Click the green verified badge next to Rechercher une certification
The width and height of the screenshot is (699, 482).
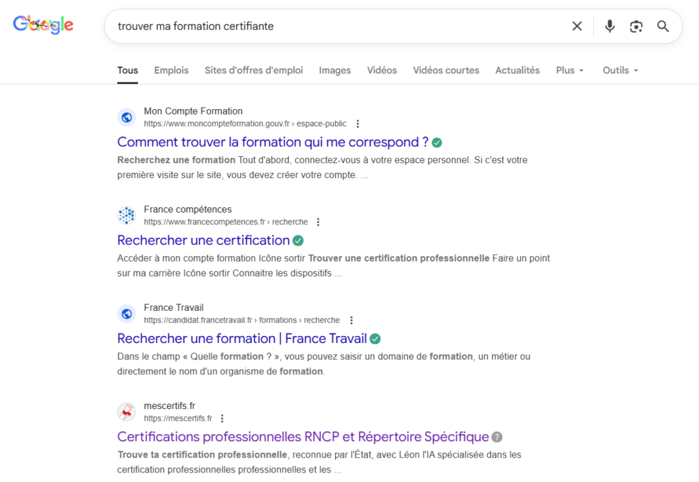tap(298, 240)
